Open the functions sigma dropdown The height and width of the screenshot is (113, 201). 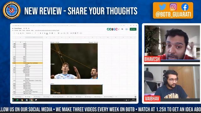pos(81,33)
